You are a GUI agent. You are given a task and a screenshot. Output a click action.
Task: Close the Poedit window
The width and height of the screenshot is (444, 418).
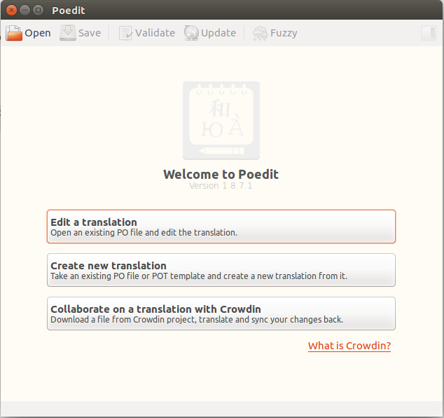click(x=11, y=11)
